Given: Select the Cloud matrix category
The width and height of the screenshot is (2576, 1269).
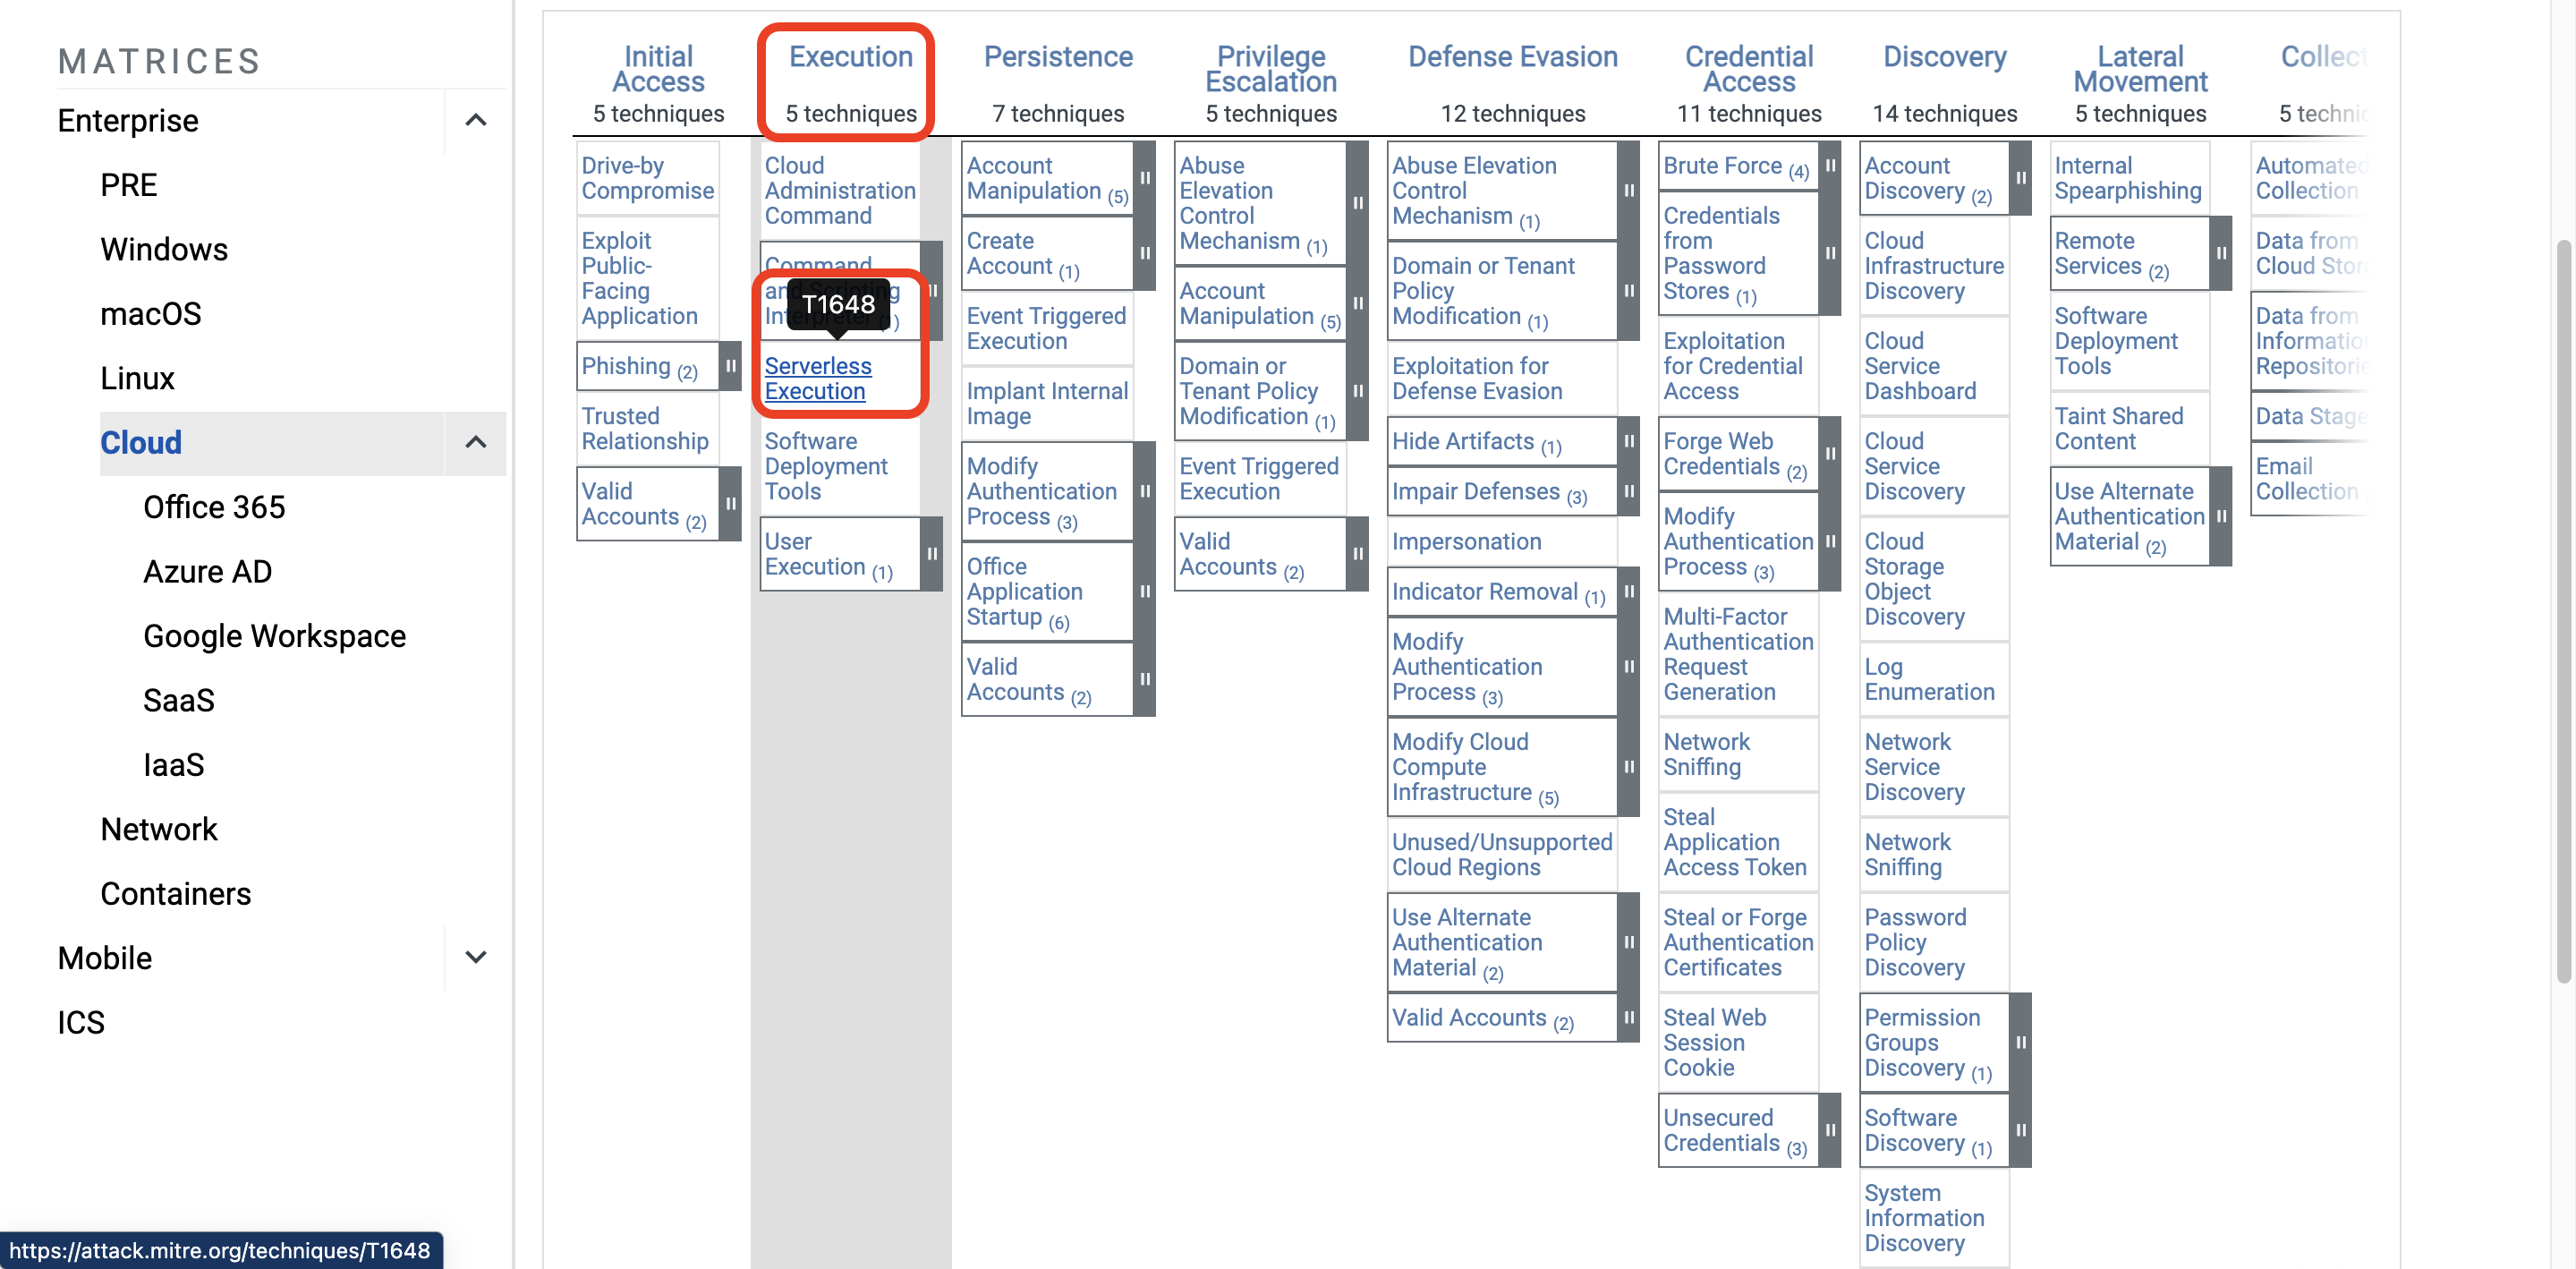Looking at the screenshot, I should click(141, 440).
